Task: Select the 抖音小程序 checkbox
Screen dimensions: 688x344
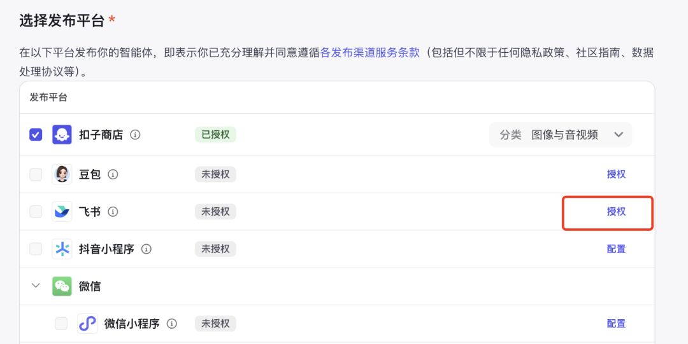Action: pyautogui.click(x=36, y=249)
